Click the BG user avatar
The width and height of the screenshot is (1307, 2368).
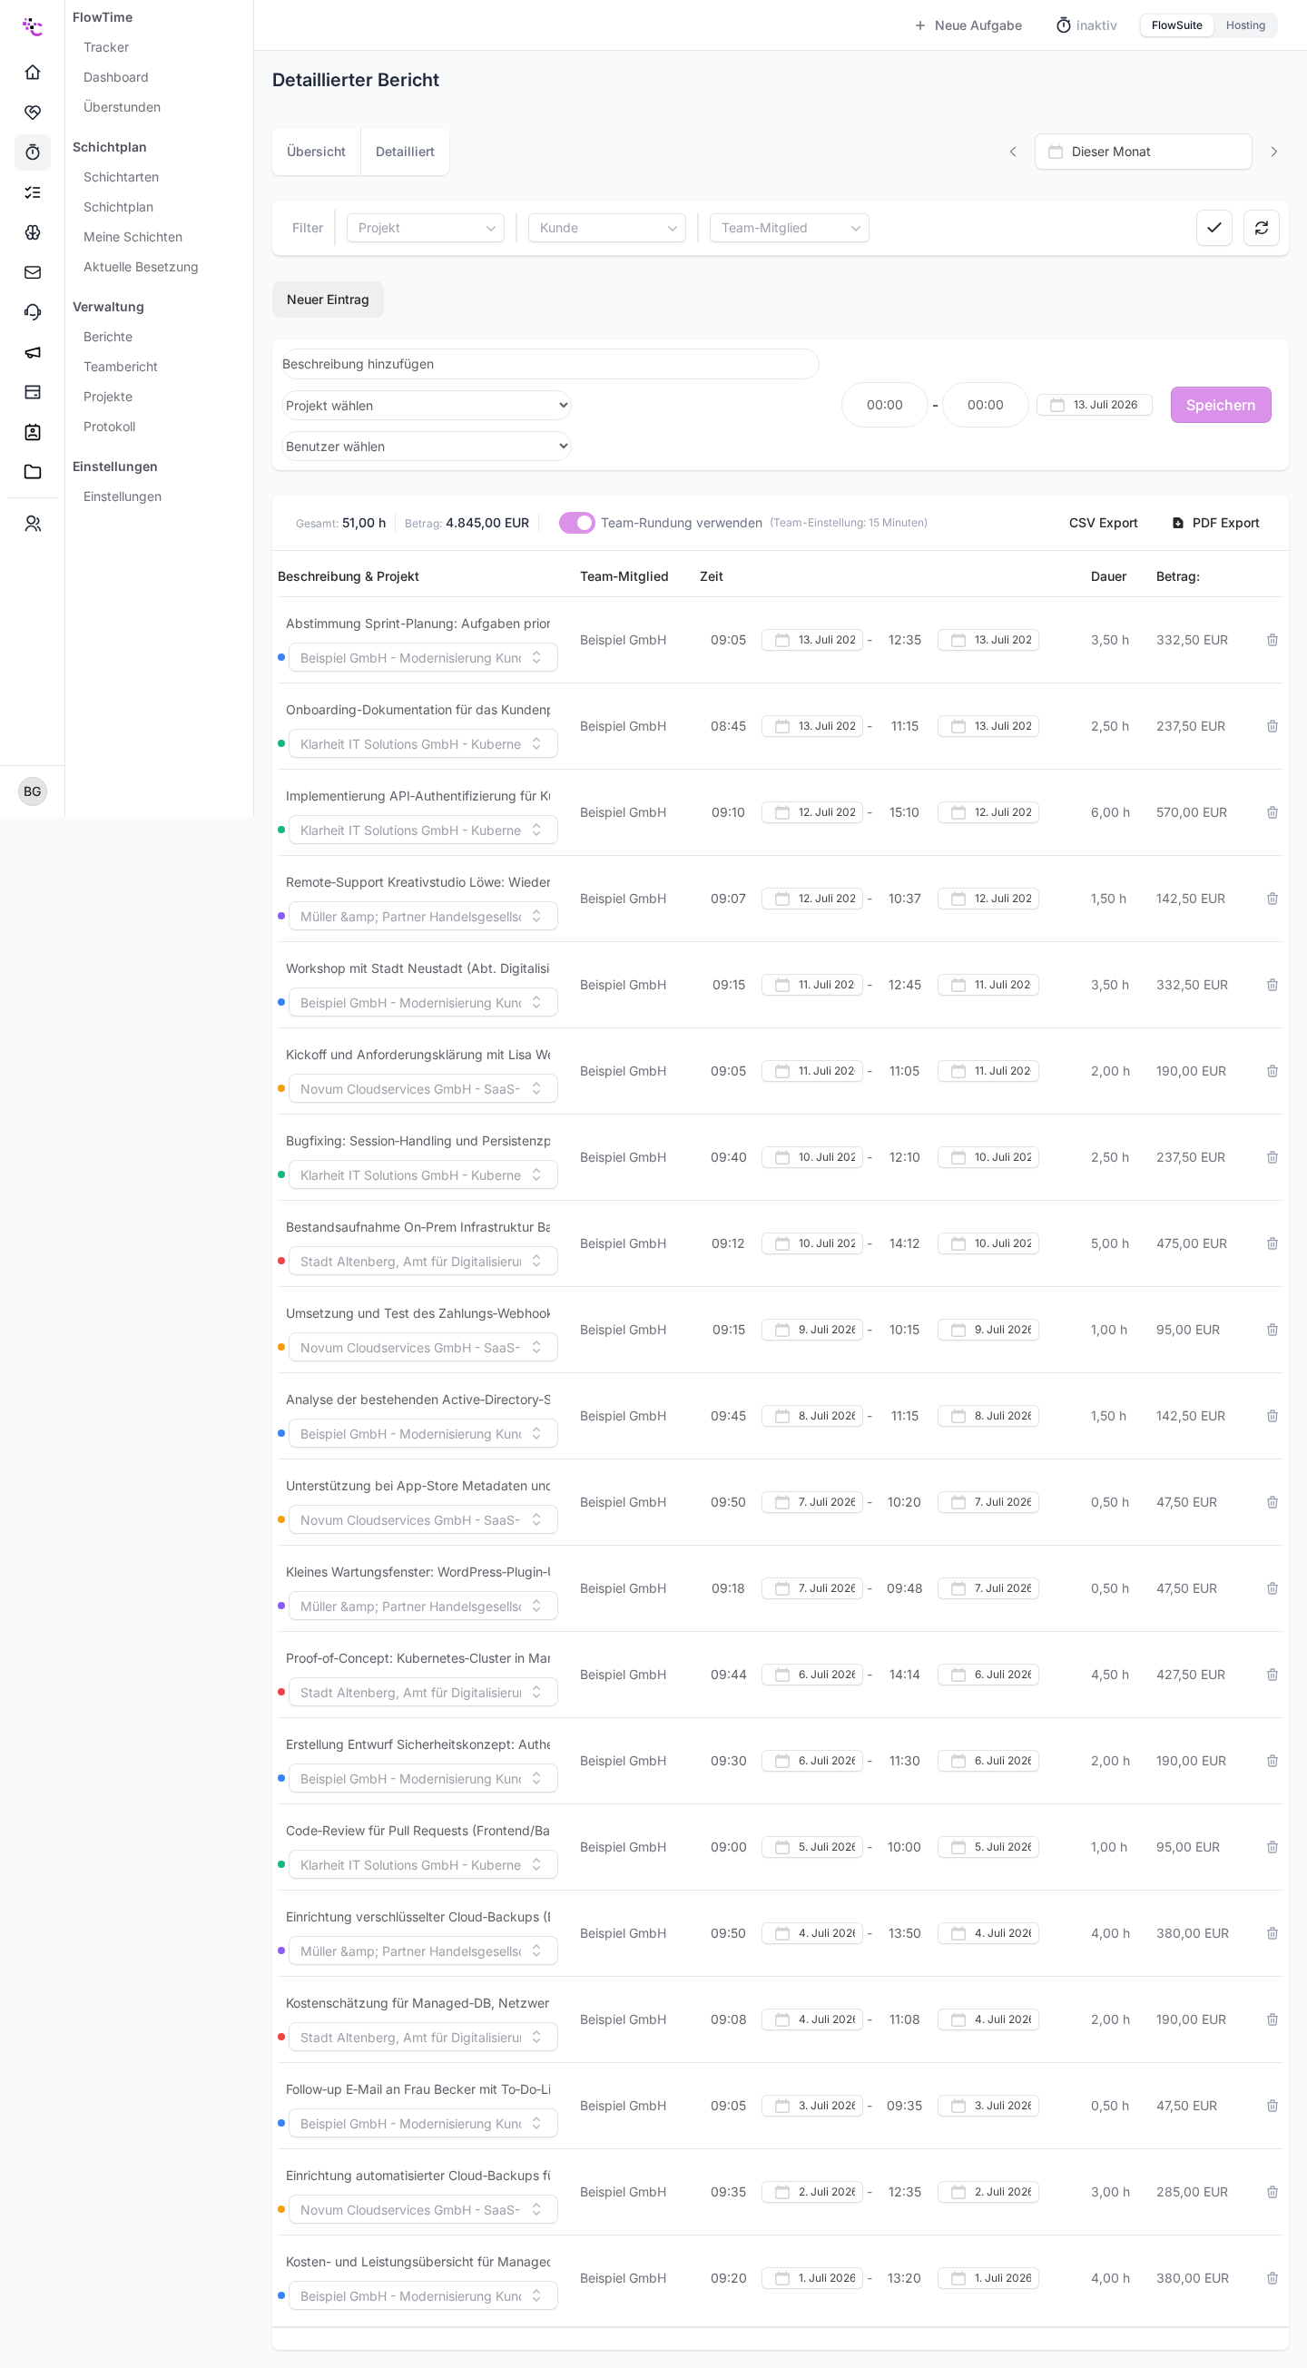(x=32, y=791)
